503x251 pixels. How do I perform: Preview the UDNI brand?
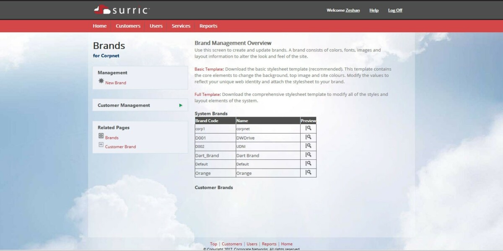coord(308,146)
